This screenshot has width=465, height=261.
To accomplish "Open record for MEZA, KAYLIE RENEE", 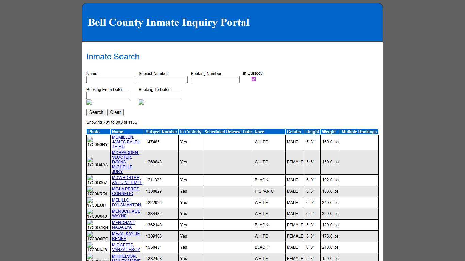I will pos(126,236).
